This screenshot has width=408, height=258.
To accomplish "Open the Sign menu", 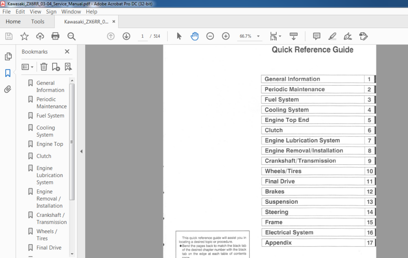I will coord(51,12).
